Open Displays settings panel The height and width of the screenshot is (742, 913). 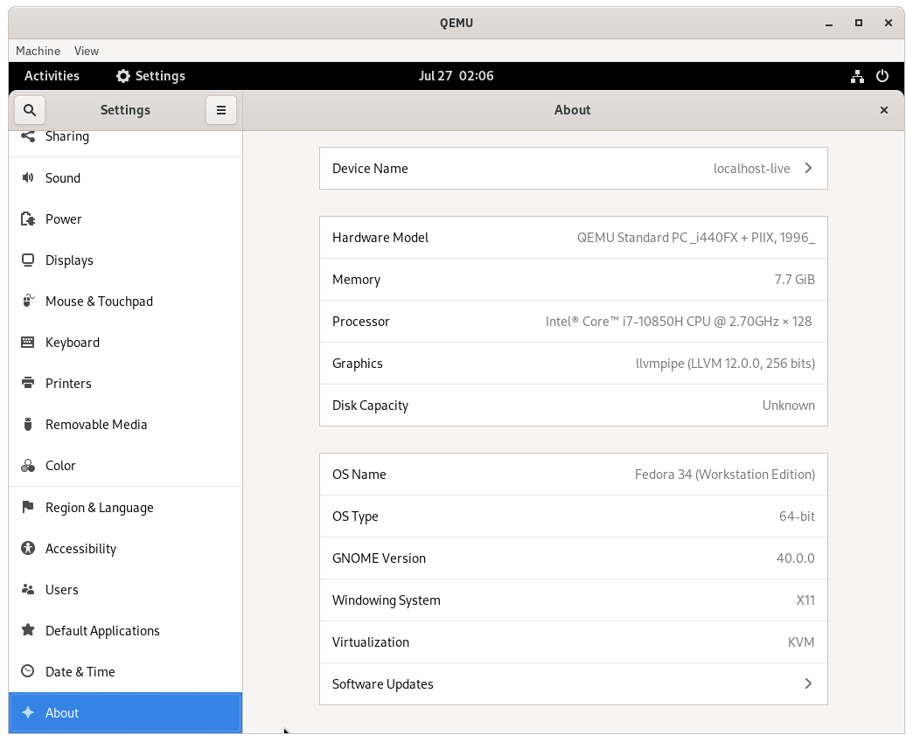tap(126, 260)
